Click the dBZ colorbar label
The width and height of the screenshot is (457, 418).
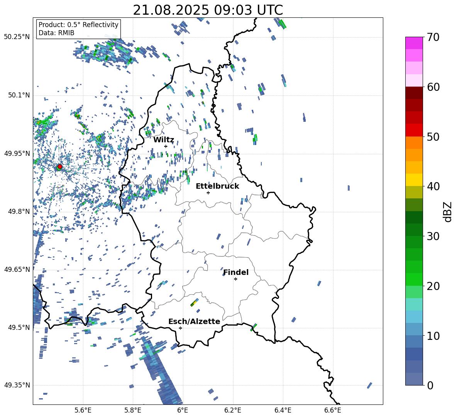[448, 212]
